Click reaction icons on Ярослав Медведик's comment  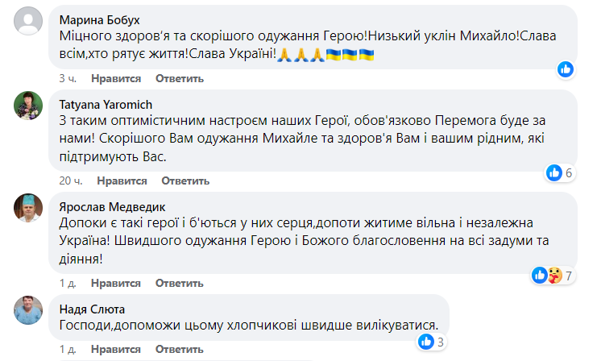(x=547, y=276)
